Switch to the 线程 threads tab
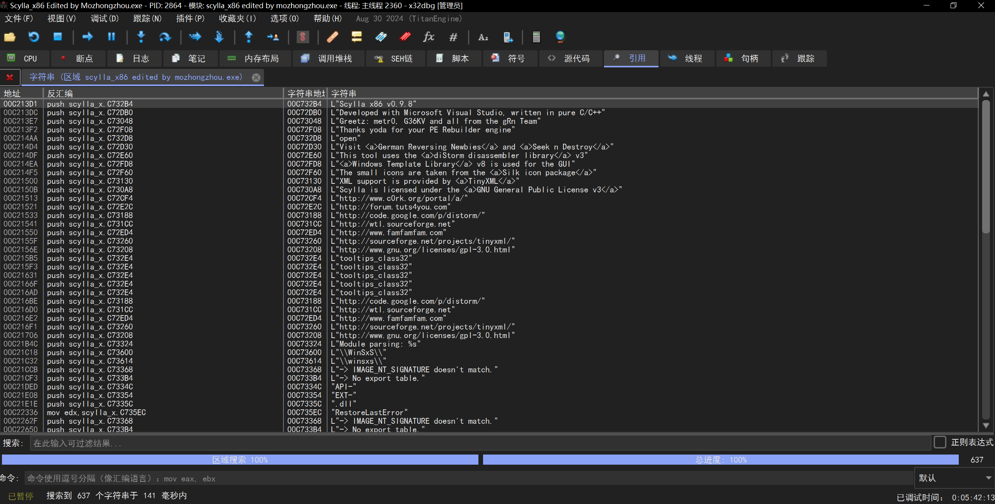This screenshot has height=504, width=995. [687, 58]
